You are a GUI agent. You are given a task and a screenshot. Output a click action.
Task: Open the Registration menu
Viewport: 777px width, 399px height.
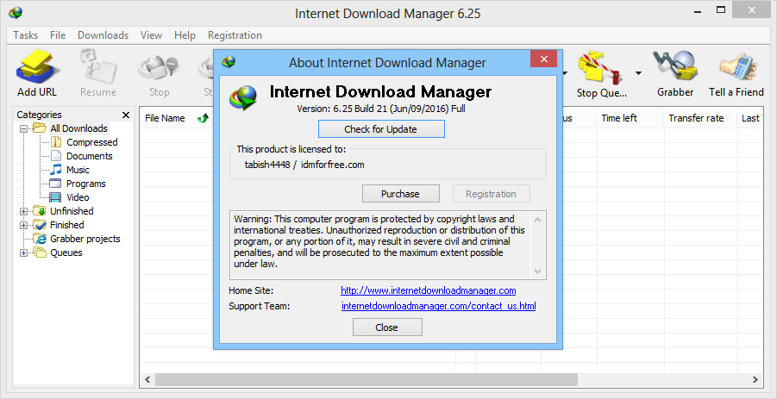[x=235, y=35]
